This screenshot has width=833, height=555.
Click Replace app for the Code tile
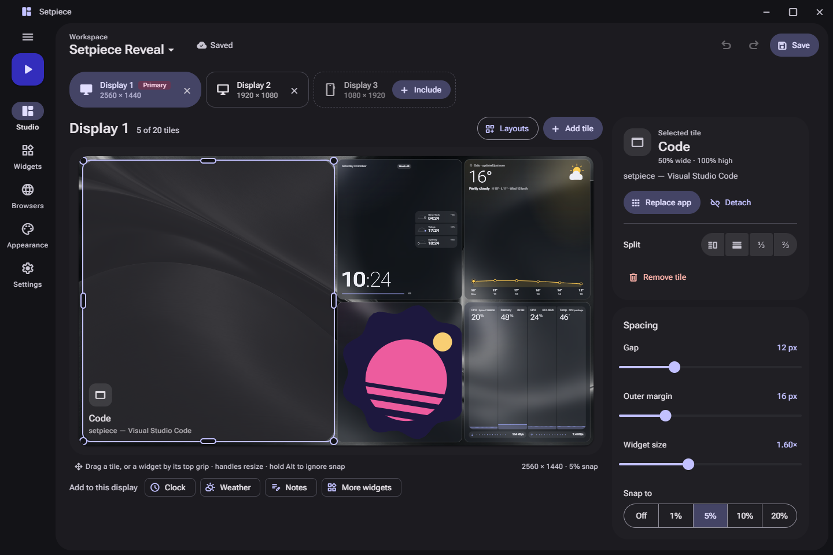pos(662,202)
